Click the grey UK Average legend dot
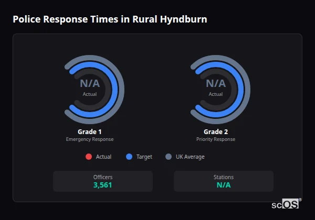The image size is (315, 220). 169,157
